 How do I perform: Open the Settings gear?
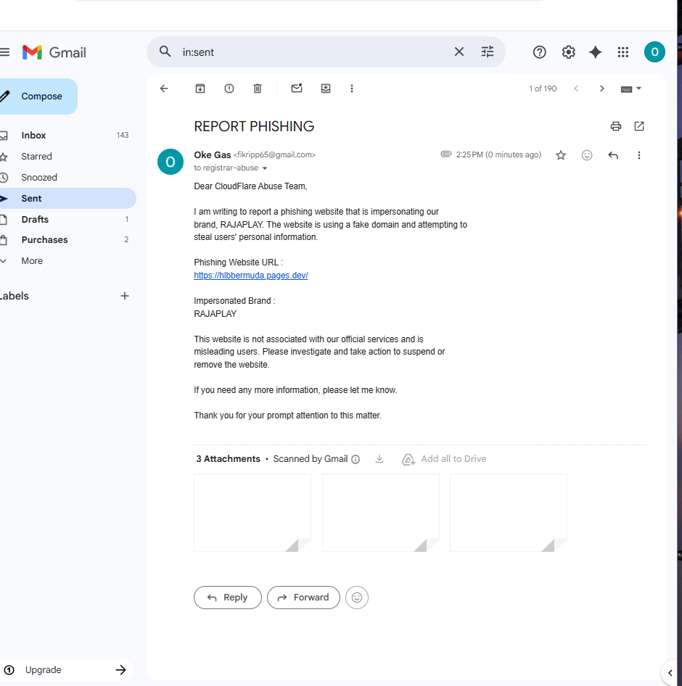point(568,52)
